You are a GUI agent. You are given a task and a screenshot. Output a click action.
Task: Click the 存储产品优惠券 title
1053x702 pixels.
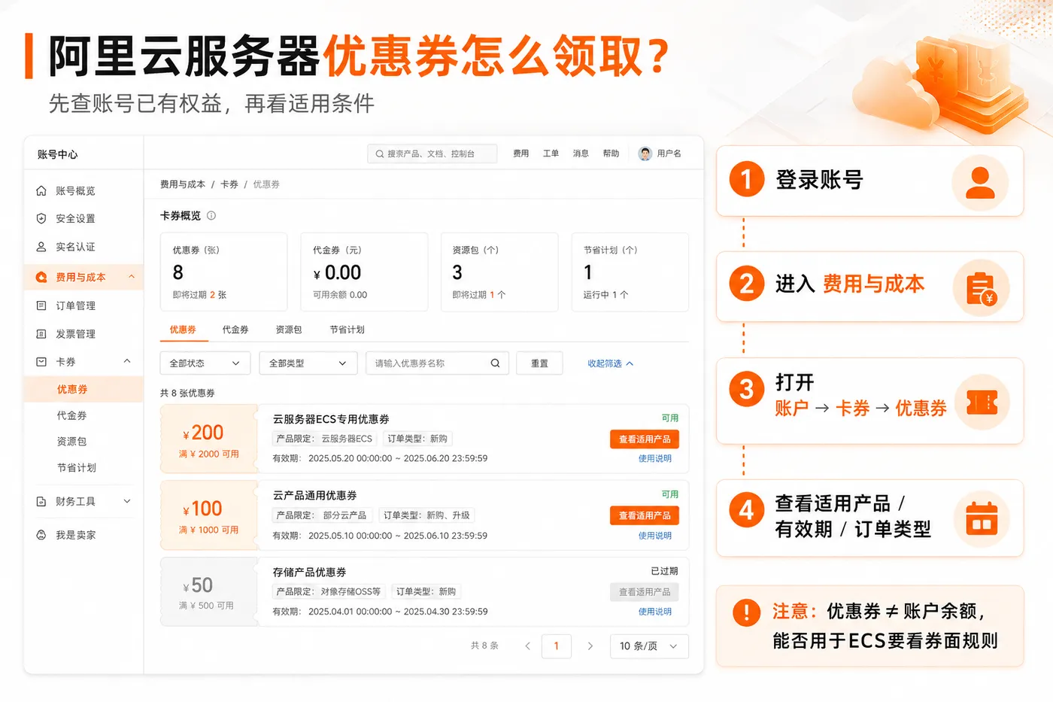pyautogui.click(x=310, y=573)
